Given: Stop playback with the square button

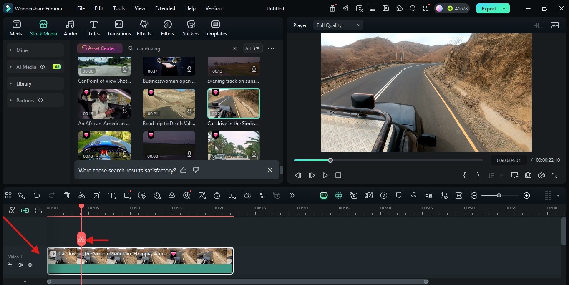Looking at the screenshot, I should [x=338, y=175].
